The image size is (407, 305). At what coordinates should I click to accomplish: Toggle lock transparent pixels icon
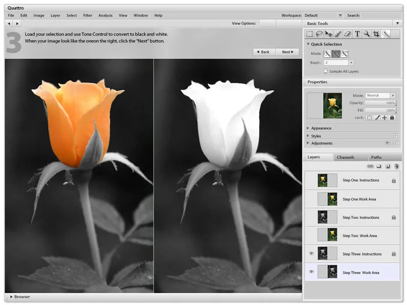(x=369, y=118)
